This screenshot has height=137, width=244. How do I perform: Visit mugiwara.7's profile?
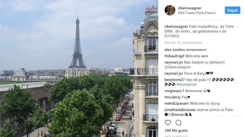(x=174, y=91)
